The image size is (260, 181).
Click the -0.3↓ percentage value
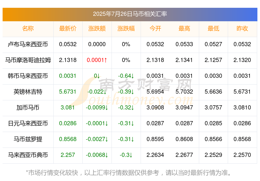tap(126, 155)
